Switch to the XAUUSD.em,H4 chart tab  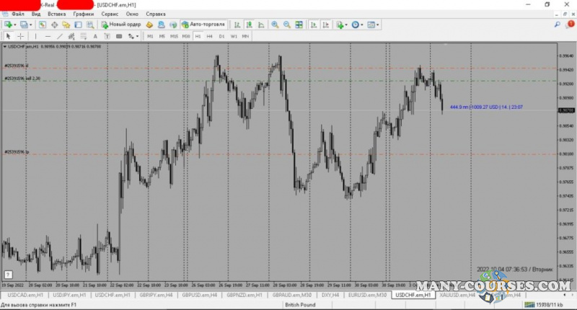(456, 295)
